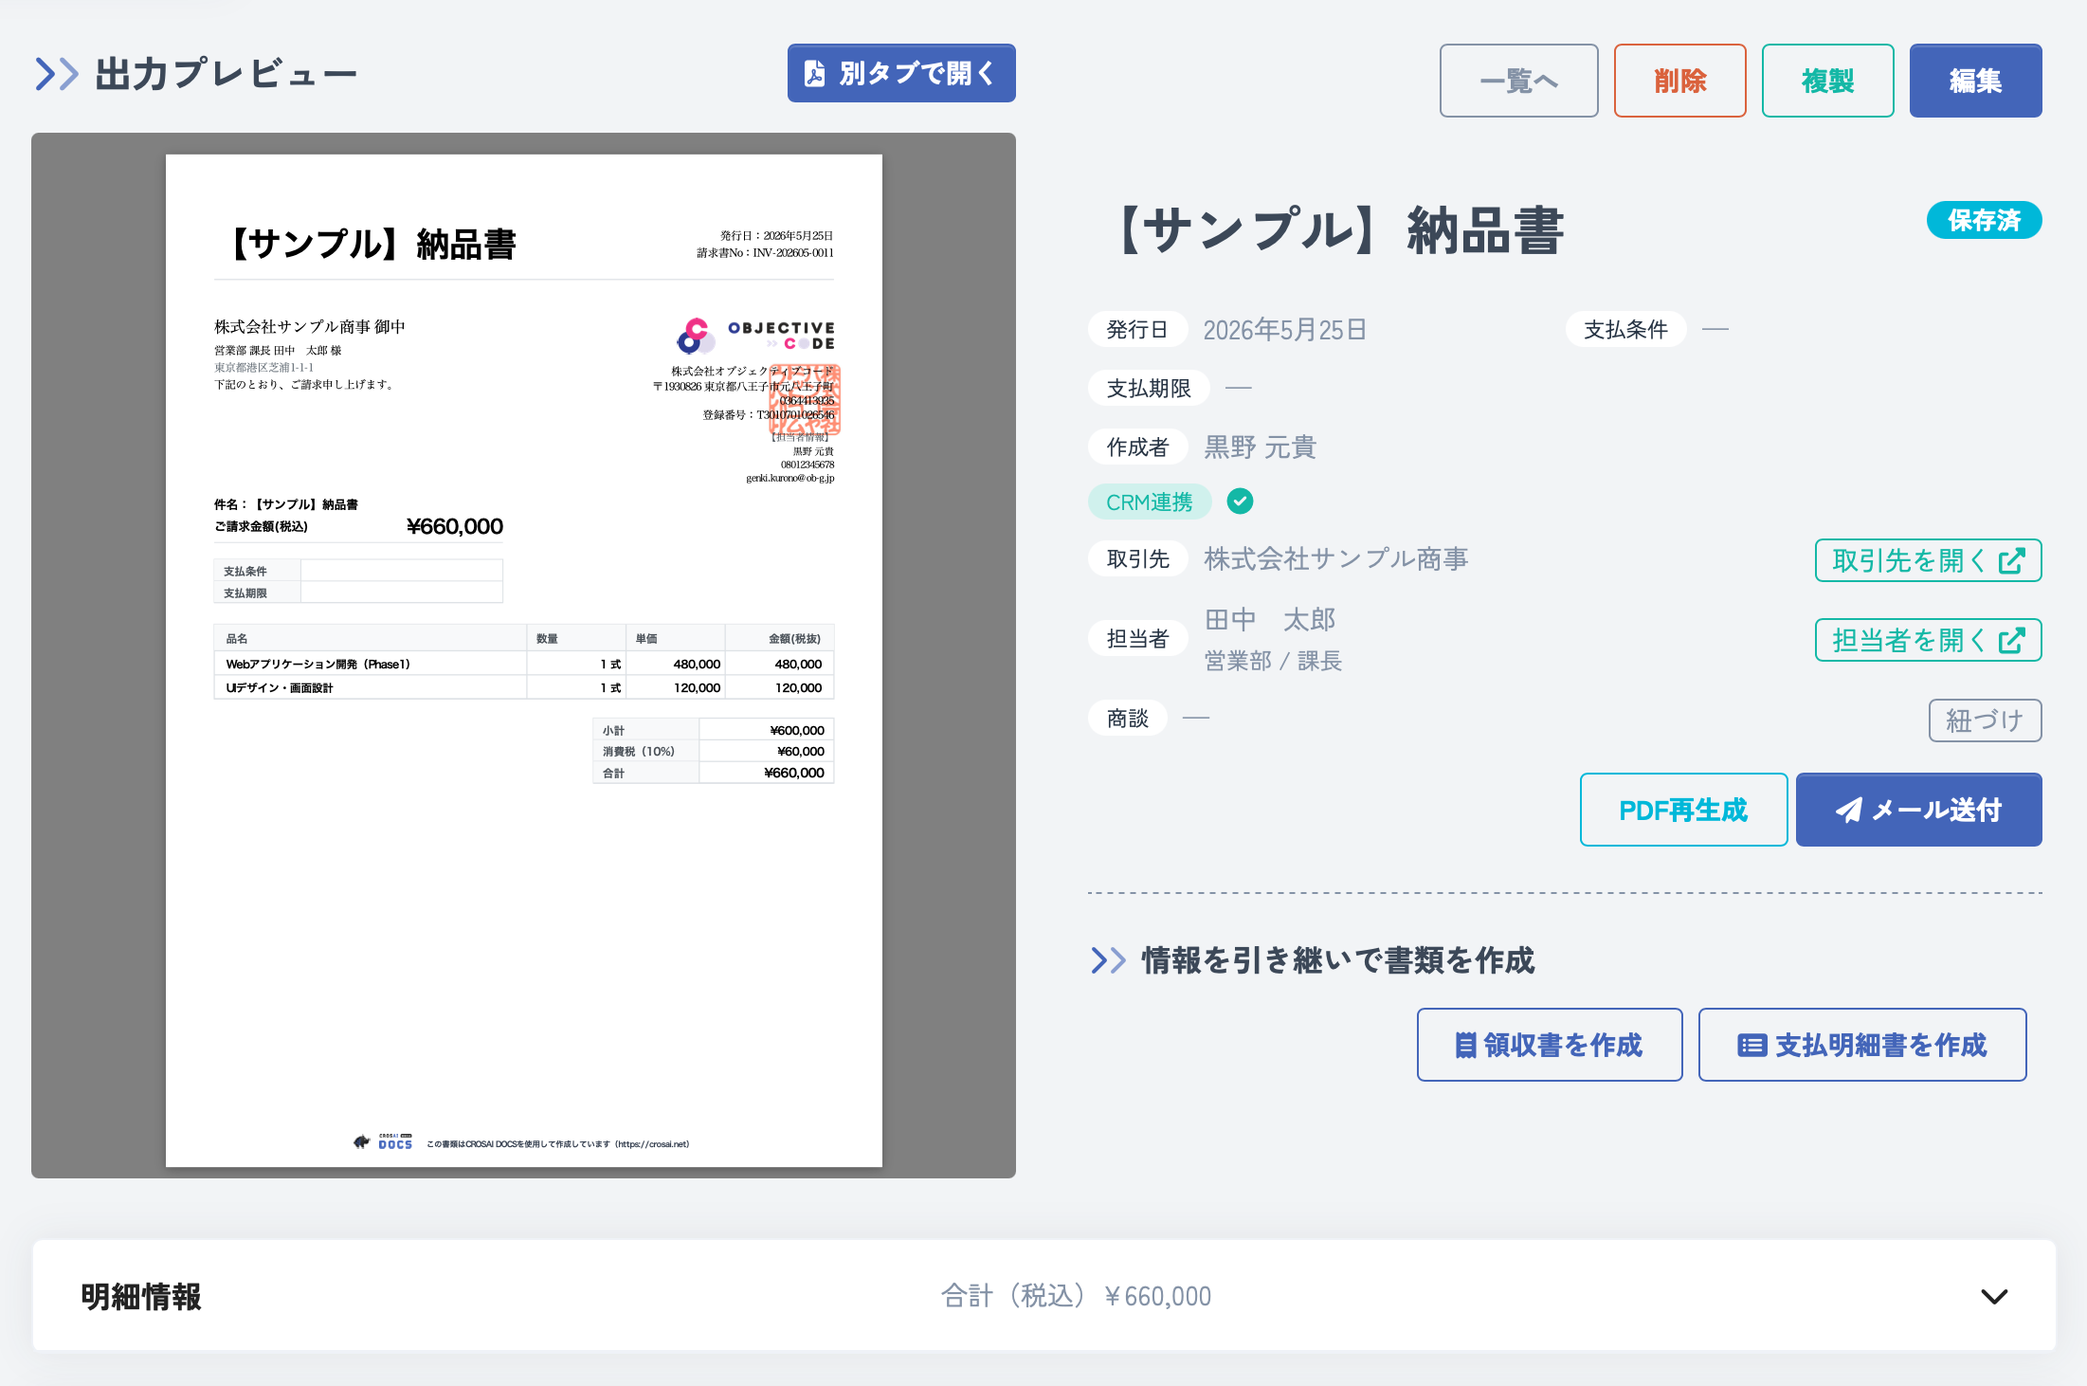This screenshot has width=2087, height=1386.
Task: Click the document icon on 領収書を作成
Action: pyautogui.click(x=1465, y=1045)
